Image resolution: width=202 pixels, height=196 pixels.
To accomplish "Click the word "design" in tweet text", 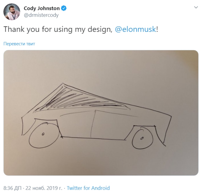I will (99, 29).
